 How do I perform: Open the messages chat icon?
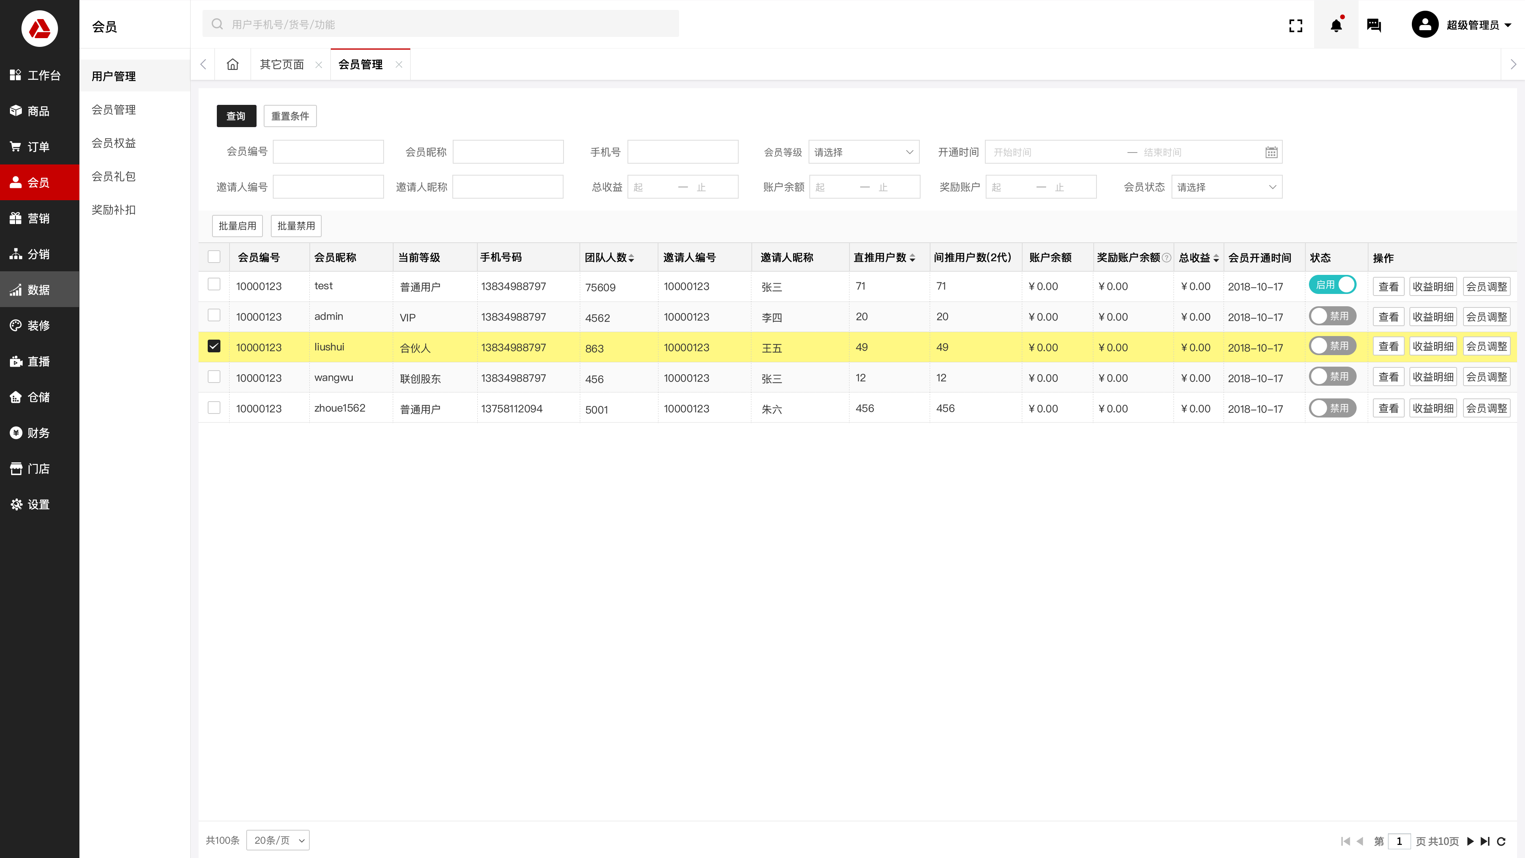[x=1374, y=25]
